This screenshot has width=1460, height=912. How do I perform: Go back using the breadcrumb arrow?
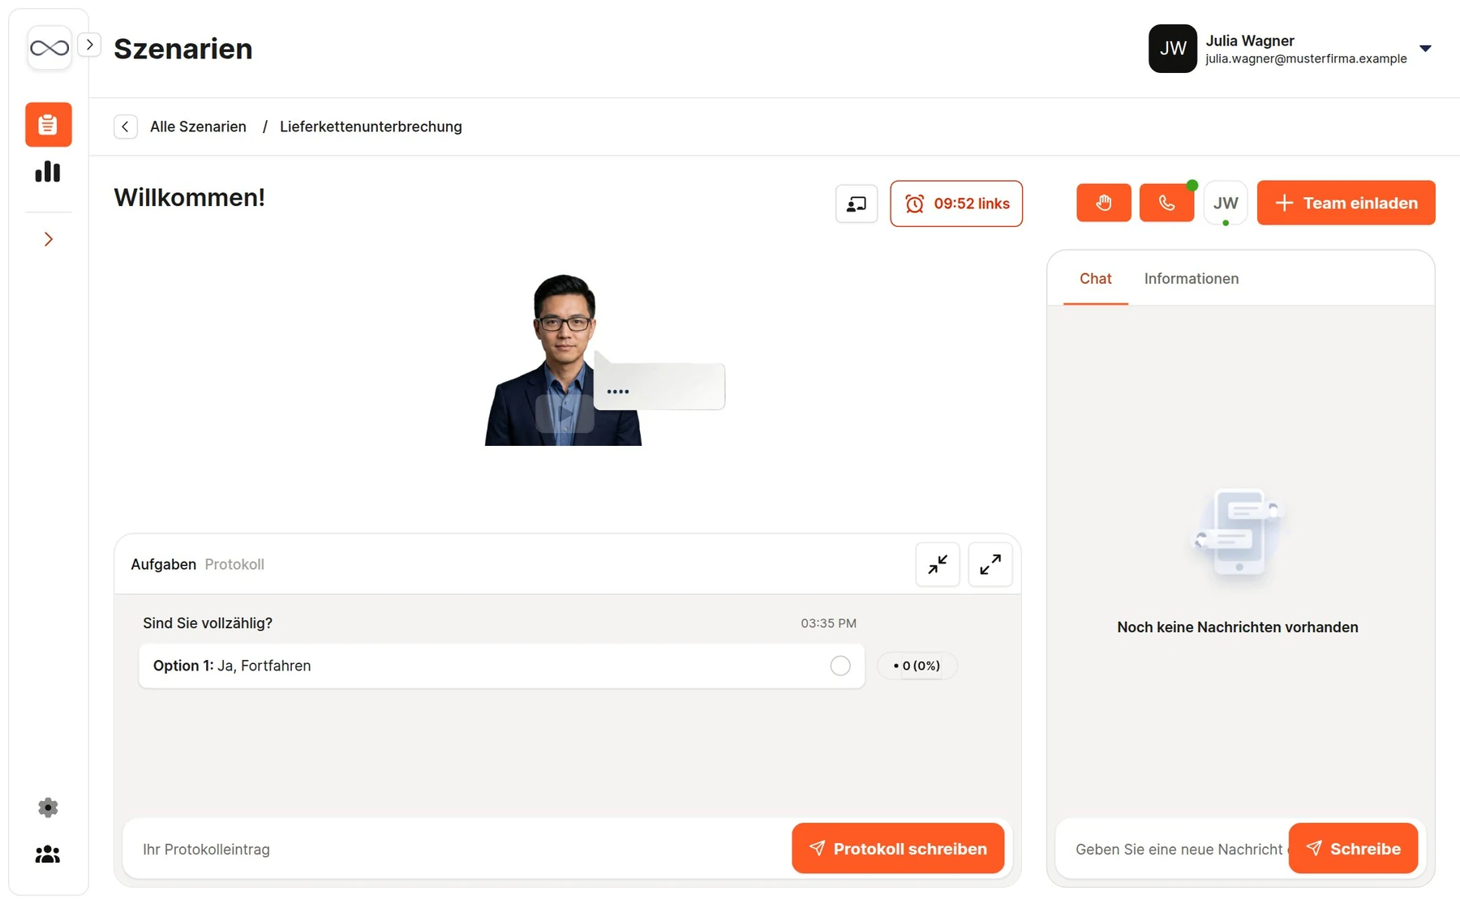pos(126,126)
